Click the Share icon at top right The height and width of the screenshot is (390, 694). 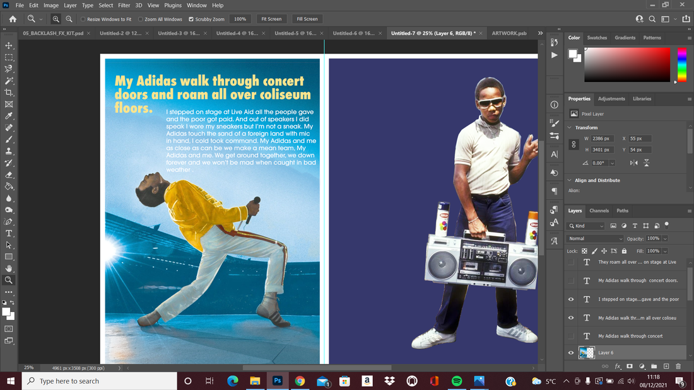(686, 19)
